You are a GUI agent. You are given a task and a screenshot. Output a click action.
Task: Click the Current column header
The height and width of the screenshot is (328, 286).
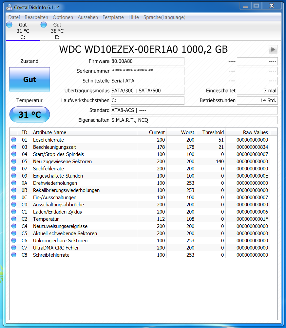click(x=152, y=132)
